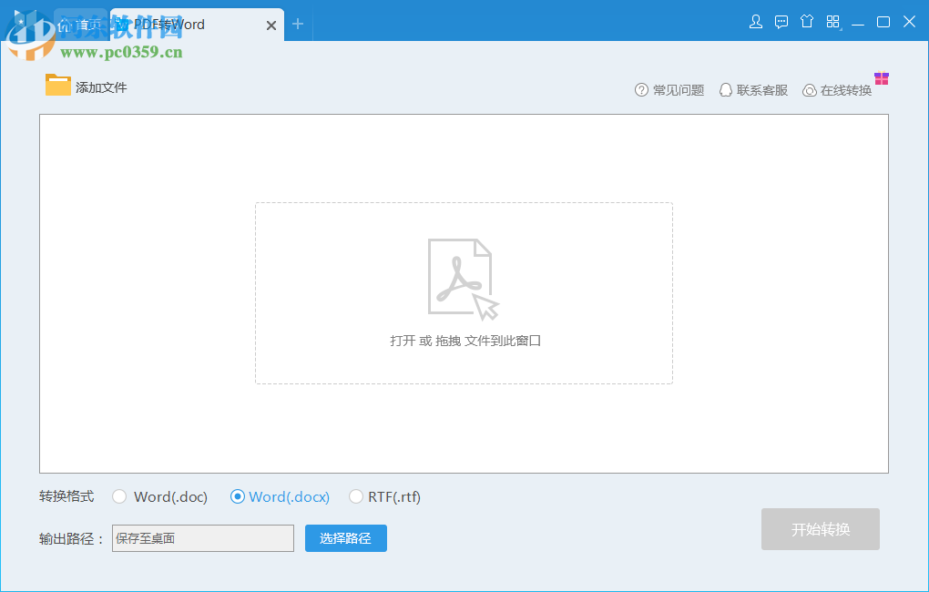
Task: Select the PDF转Word tab
Action: [182, 25]
